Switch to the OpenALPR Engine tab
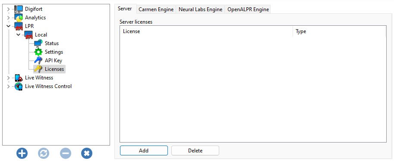Screen dimensions: 394x161 tap(248, 9)
